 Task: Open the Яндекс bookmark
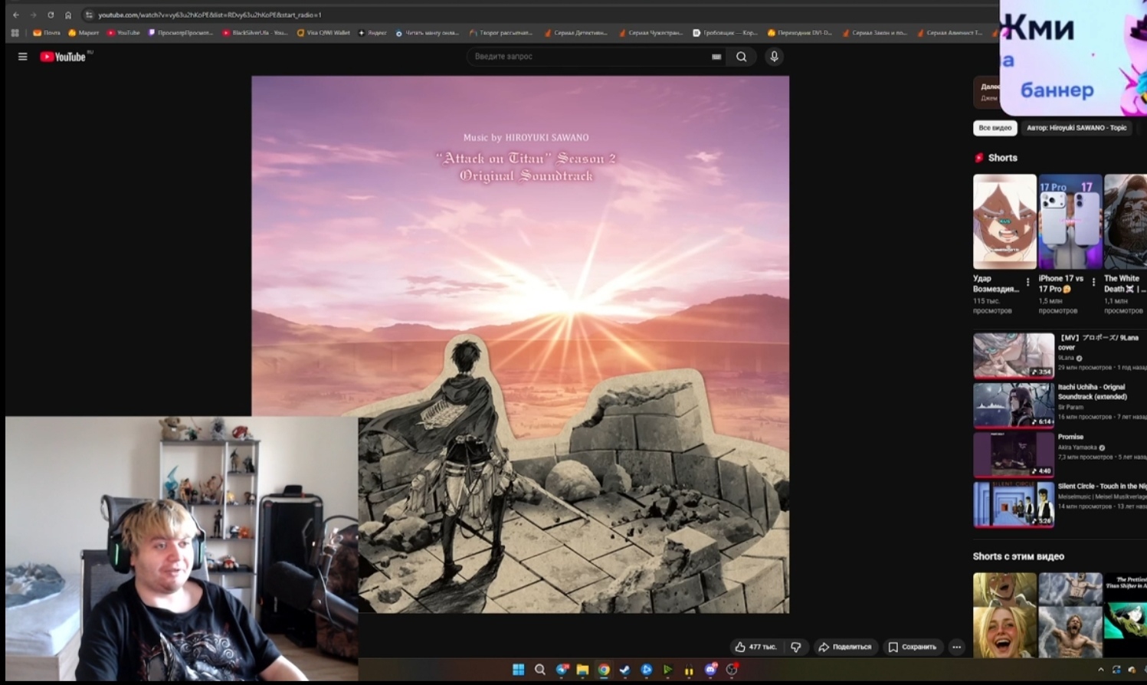(x=372, y=33)
